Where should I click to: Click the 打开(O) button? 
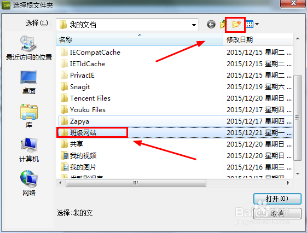277,199
